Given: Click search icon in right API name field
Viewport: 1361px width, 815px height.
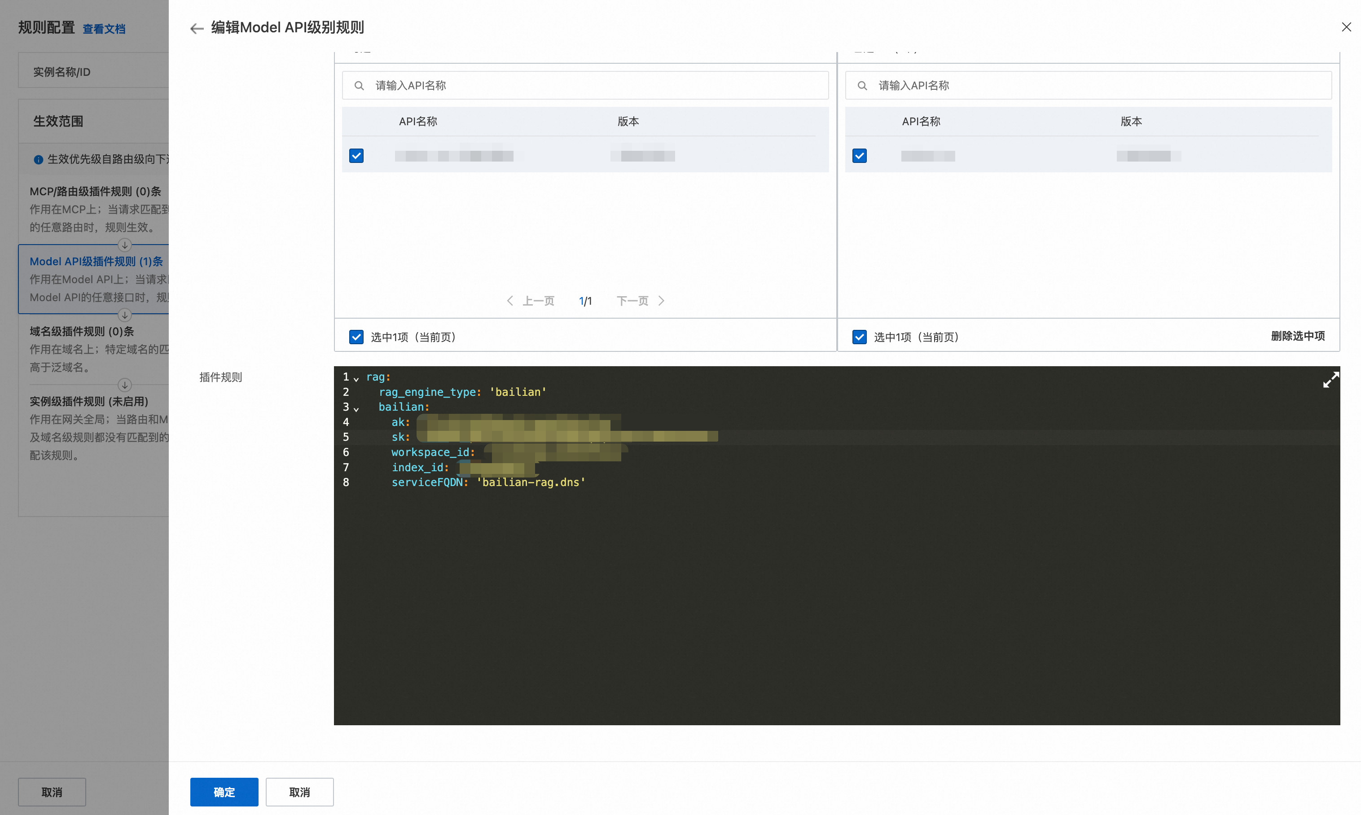Looking at the screenshot, I should (862, 86).
